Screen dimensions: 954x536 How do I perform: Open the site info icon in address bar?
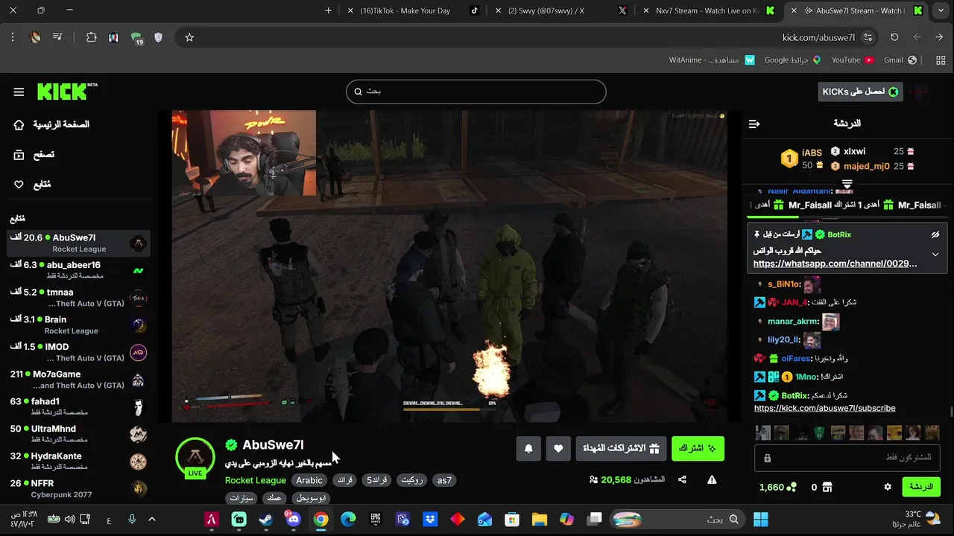pos(868,37)
